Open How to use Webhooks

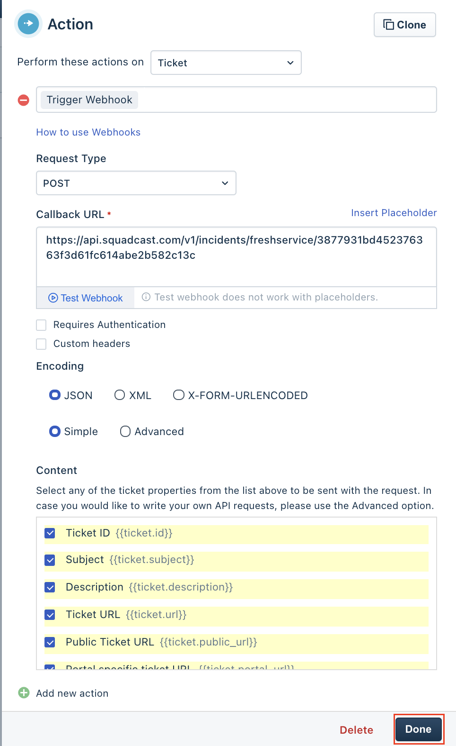point(88,132)
